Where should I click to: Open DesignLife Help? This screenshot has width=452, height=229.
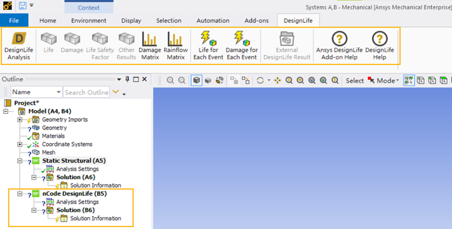380,45
